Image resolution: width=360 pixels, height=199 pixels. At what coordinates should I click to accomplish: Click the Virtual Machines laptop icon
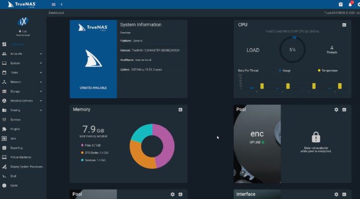(4, 157)
